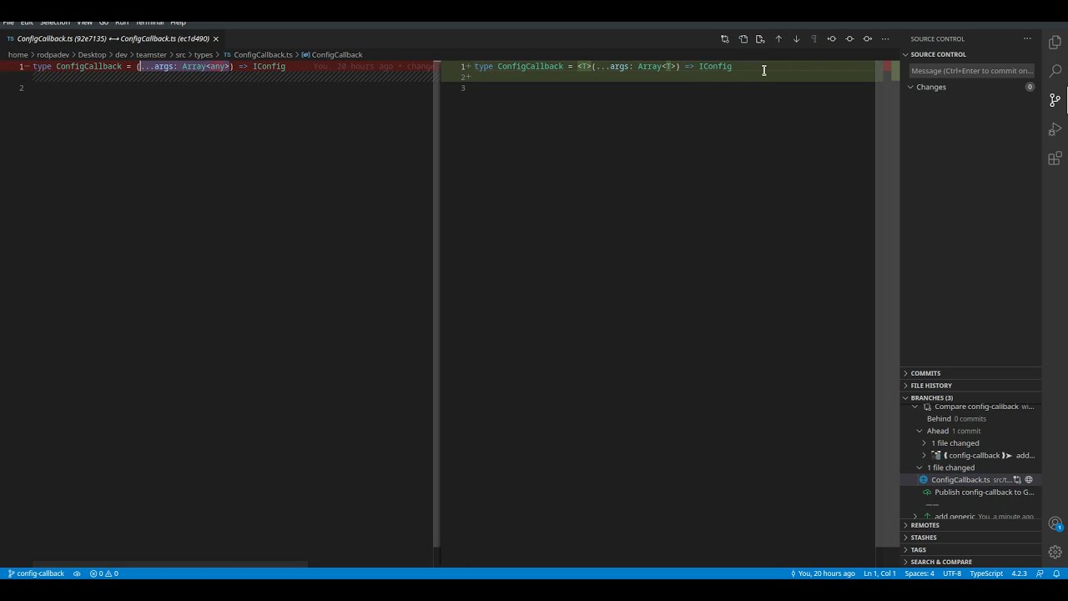1068x601 pixels.
Task: Go to previous change arrow
Action: tap(778, 39)
